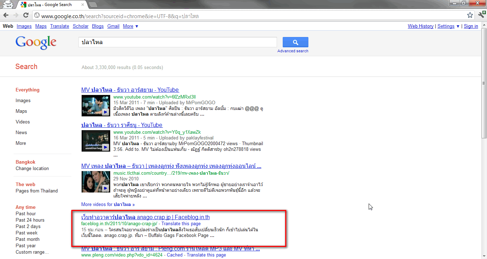Open Maps in the top navigation bar
Image resolution: width=487 pixels, height=259 pixels.
(x=41, y=26)
